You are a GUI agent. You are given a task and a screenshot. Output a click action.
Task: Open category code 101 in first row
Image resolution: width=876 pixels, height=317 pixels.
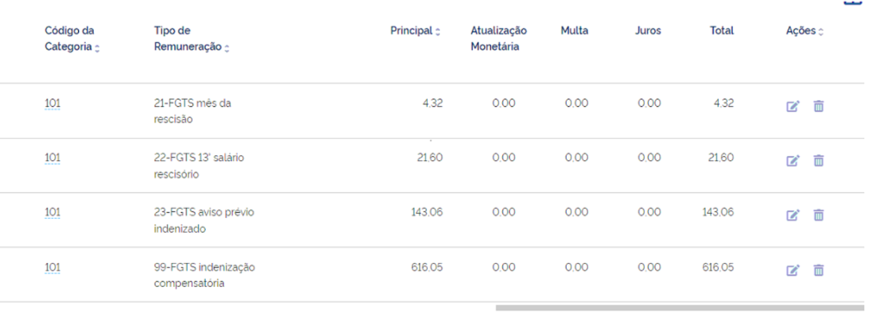click(x=53, y=103)
